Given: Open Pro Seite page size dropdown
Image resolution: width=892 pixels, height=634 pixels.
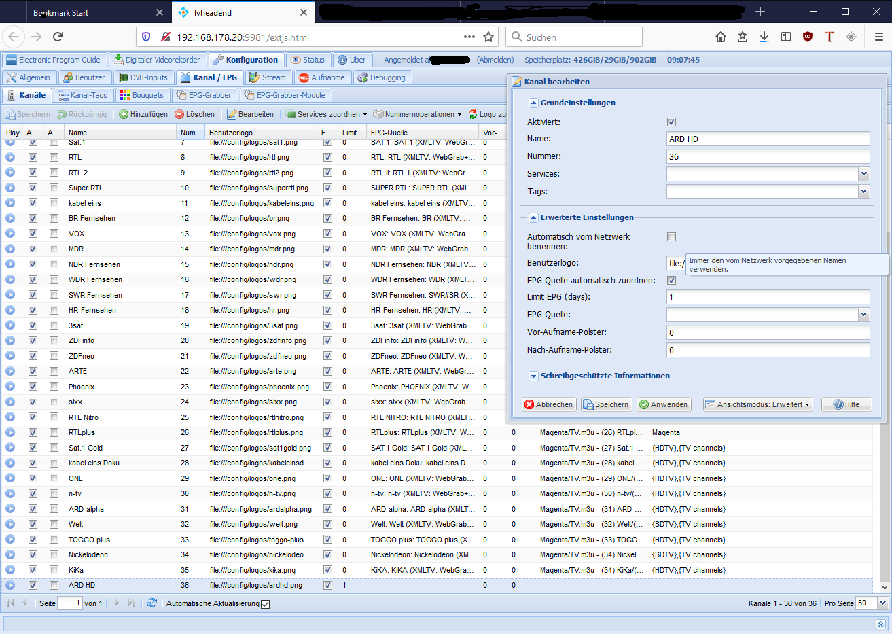Looking at the screenshot, I should click(883, 603).
